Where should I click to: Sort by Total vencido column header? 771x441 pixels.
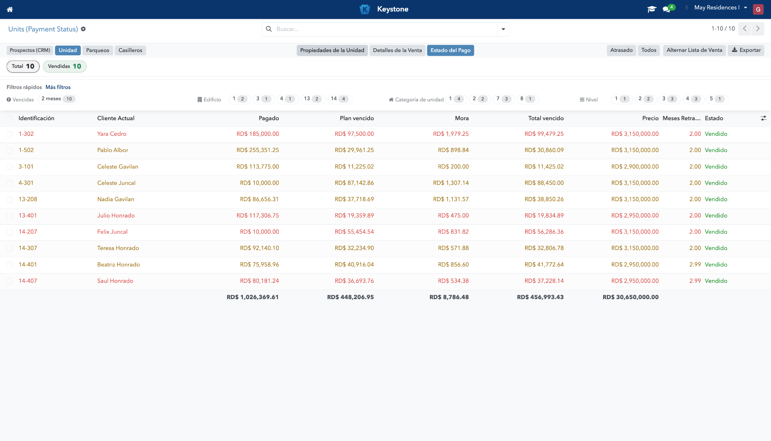(x=545, y=118)
